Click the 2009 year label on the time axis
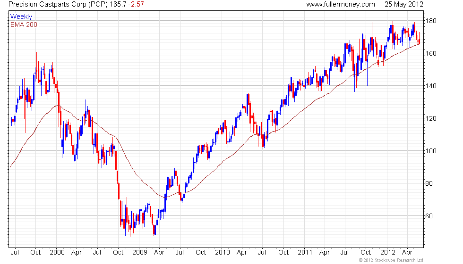 click(x=140, y=253)
